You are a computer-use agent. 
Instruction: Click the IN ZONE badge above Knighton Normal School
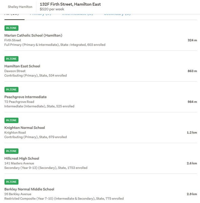(12, 120)
